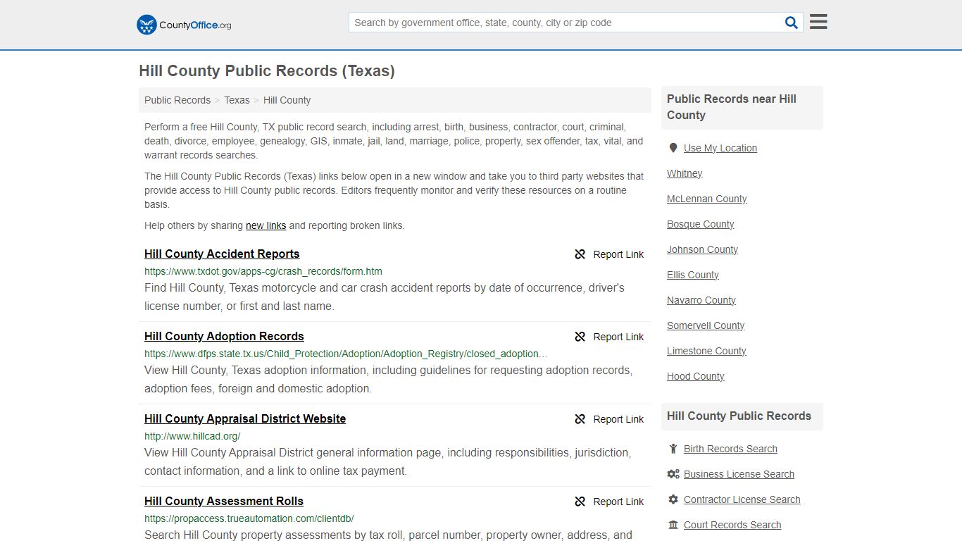Open Contractor License Search

point(742,499)
